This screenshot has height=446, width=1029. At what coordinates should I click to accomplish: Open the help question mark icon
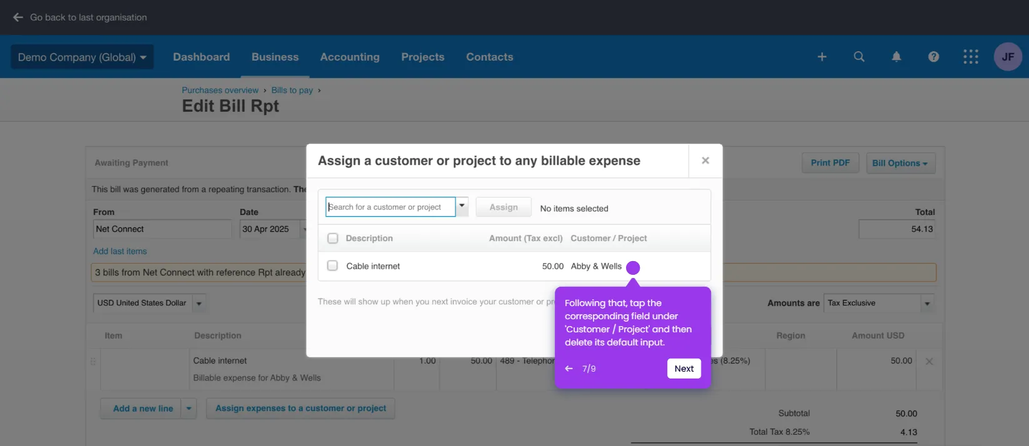pos(933,57)
